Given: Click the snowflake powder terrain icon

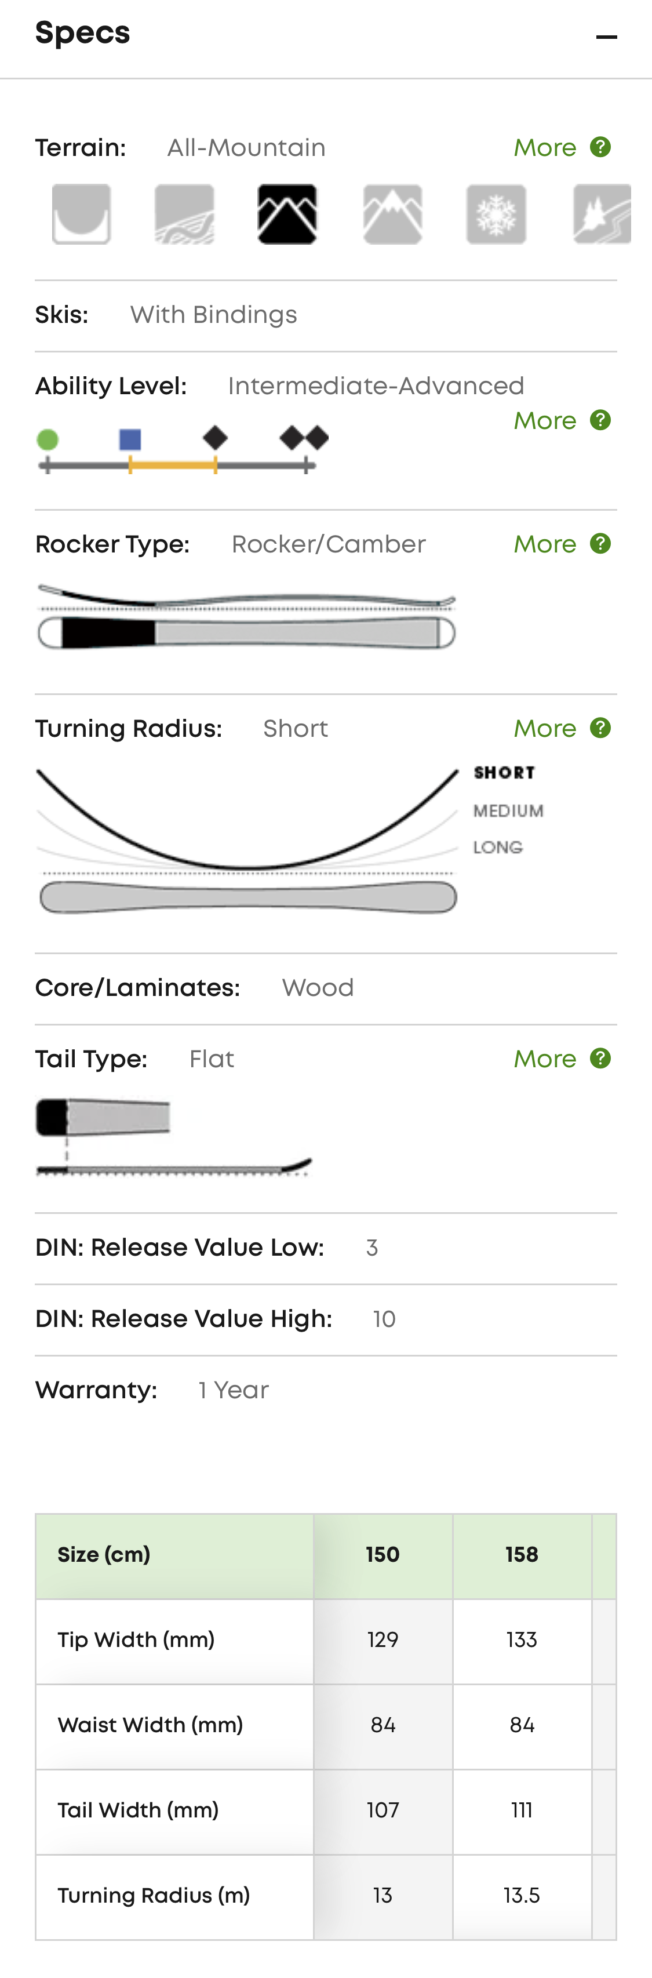Looking at the screenshot, I should click(x=496, y=214).
